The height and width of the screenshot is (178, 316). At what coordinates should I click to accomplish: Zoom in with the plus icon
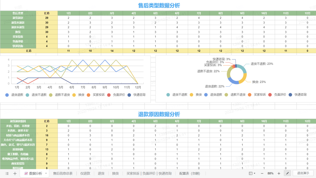(279, 173)
